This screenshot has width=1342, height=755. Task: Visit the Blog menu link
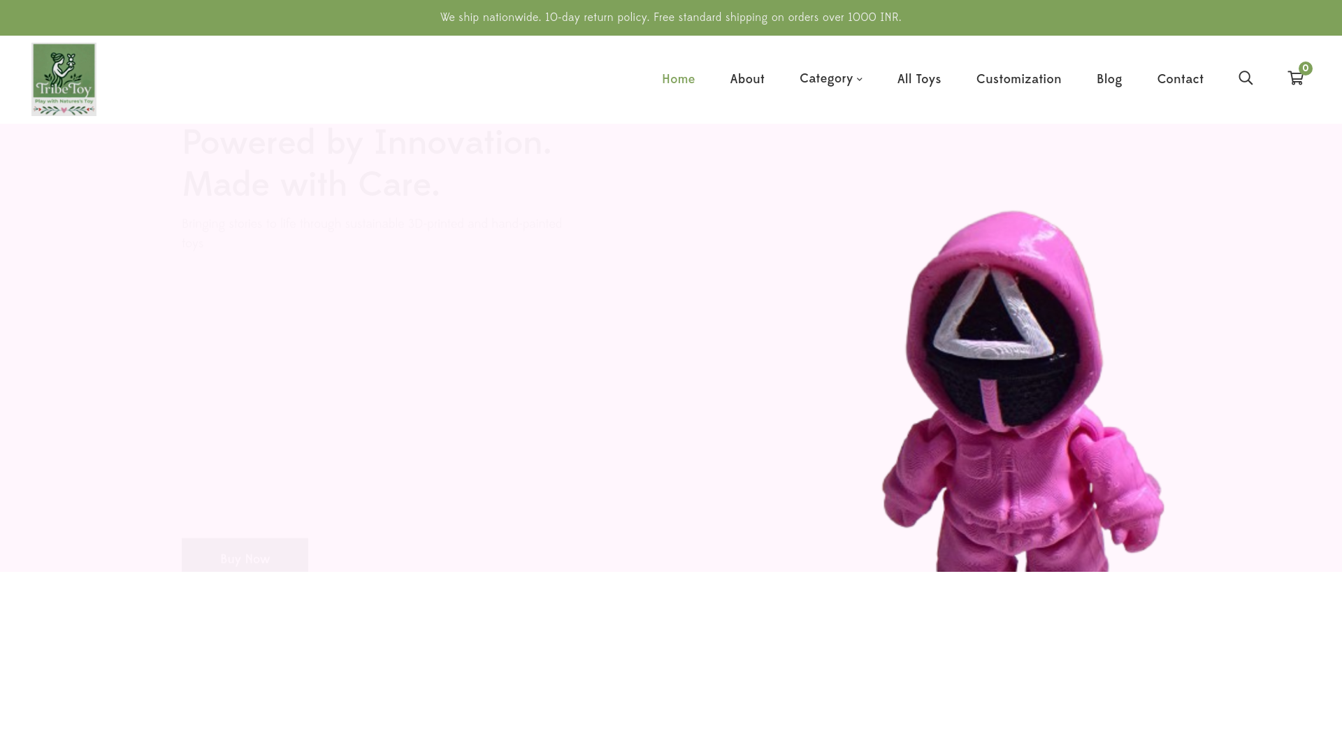tap(1109, 79)
